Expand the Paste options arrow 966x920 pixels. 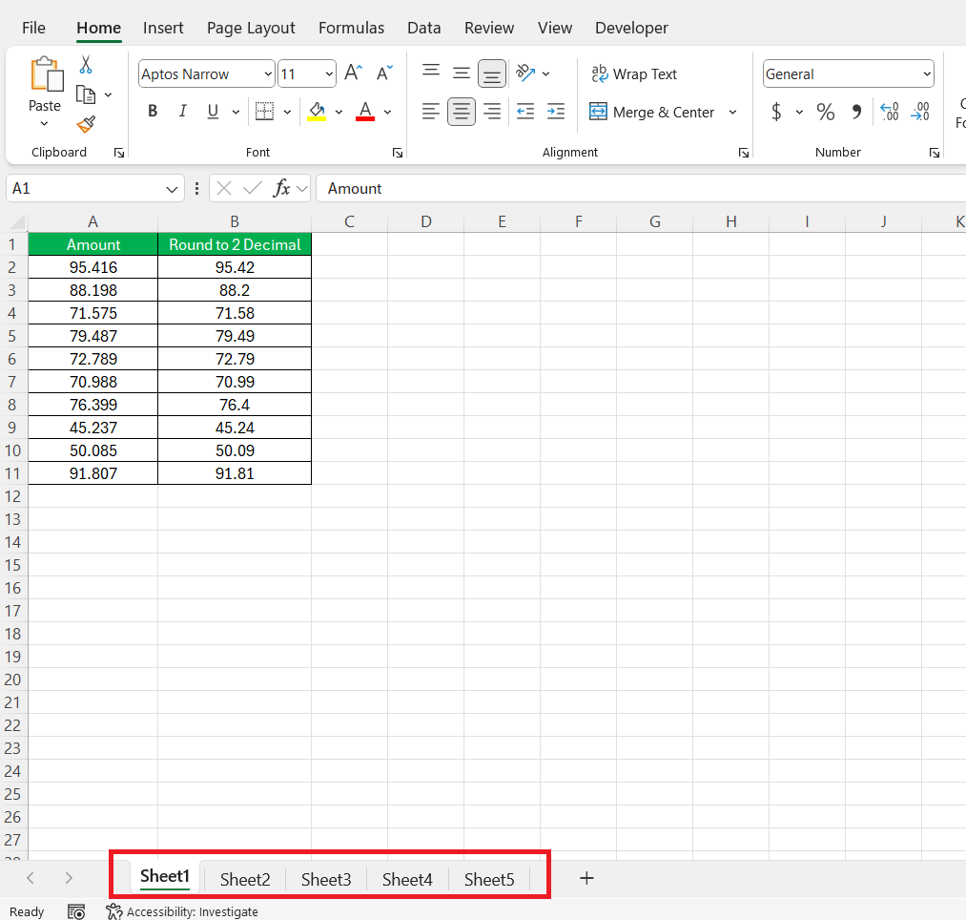45,123
